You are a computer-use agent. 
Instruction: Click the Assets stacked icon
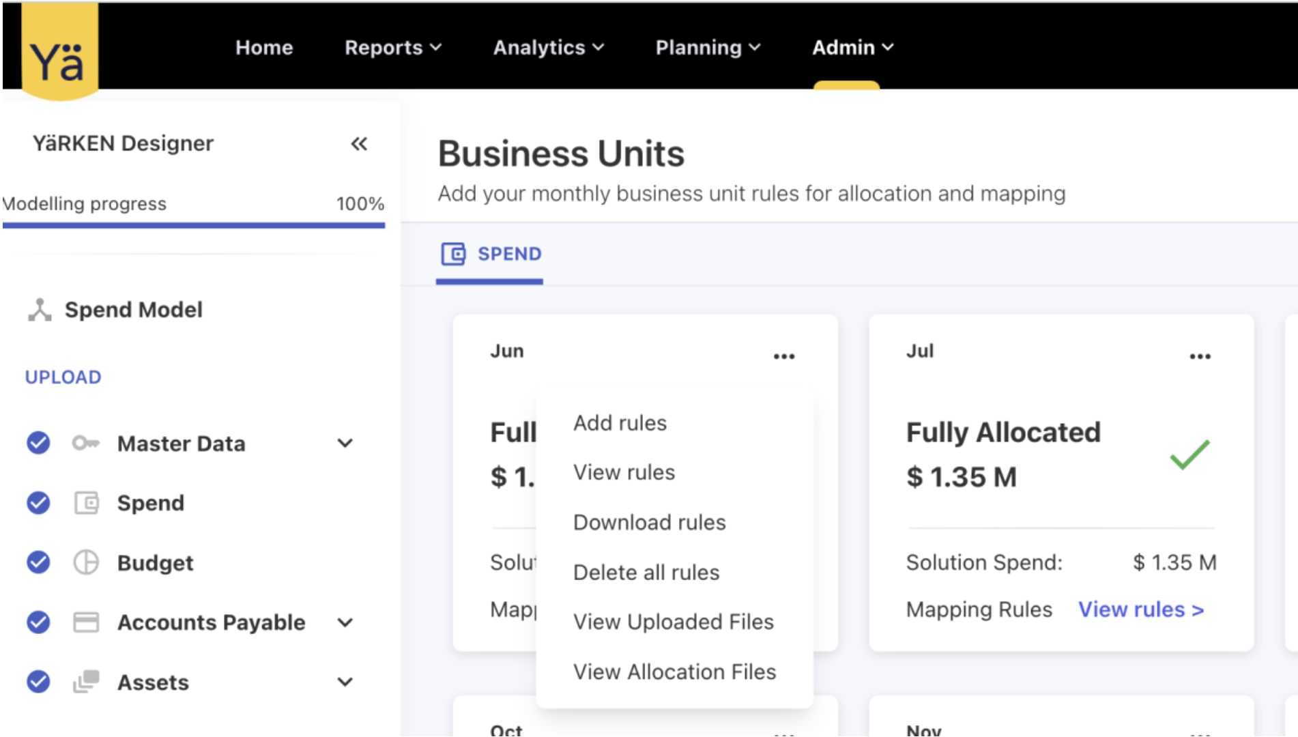pos(86,682)
